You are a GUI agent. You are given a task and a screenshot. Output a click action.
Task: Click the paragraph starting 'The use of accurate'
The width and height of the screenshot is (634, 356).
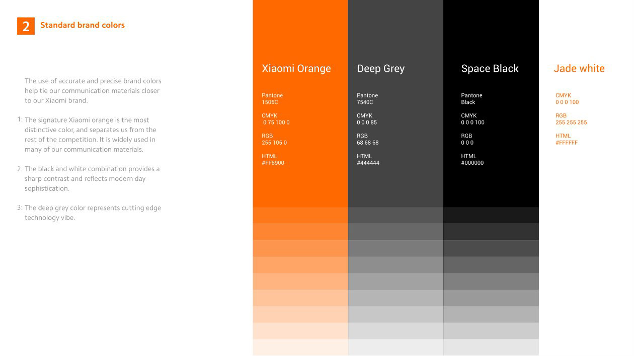[x=93, y=91]
